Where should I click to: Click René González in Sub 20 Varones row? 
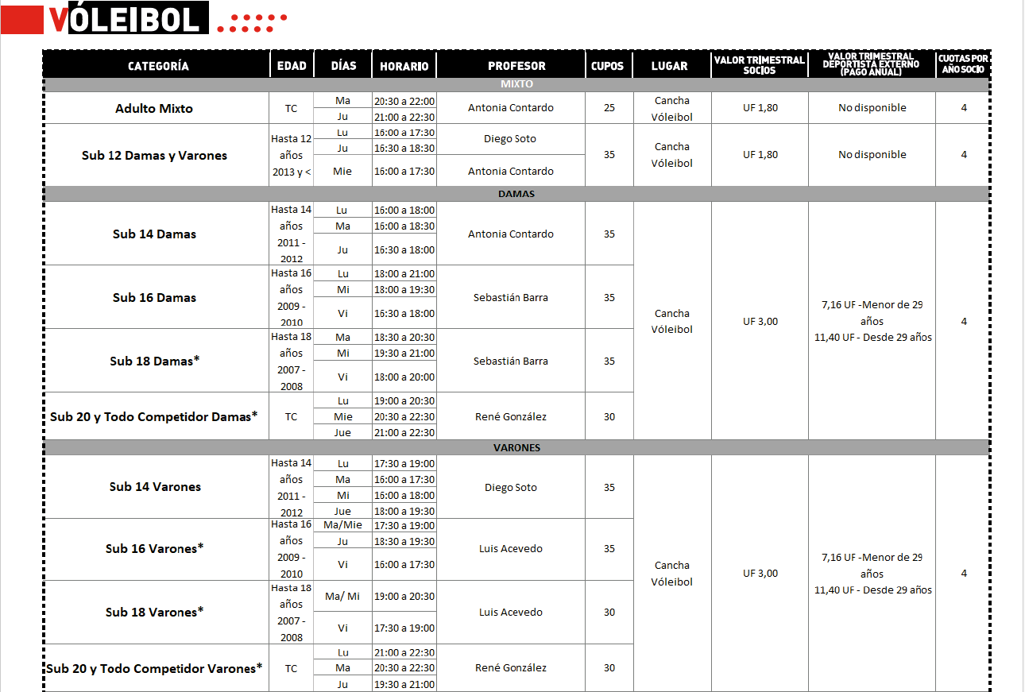click(x=510, y=667)
